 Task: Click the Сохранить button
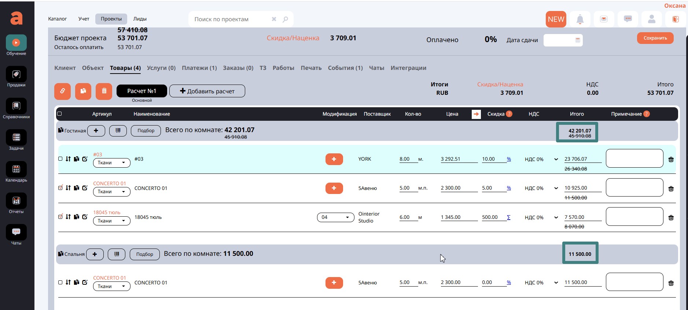click(655, 38)
